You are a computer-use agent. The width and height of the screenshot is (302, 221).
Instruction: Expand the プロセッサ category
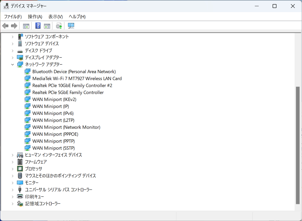[x=13, y=169]
